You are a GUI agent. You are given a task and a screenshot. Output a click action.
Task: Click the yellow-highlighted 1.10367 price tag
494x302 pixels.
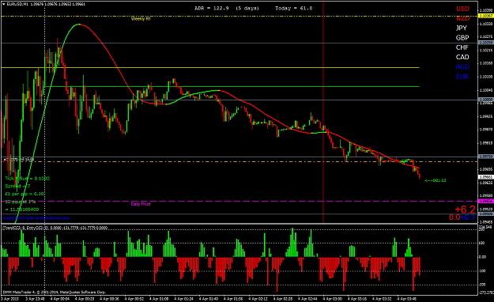tap(486, 16)
